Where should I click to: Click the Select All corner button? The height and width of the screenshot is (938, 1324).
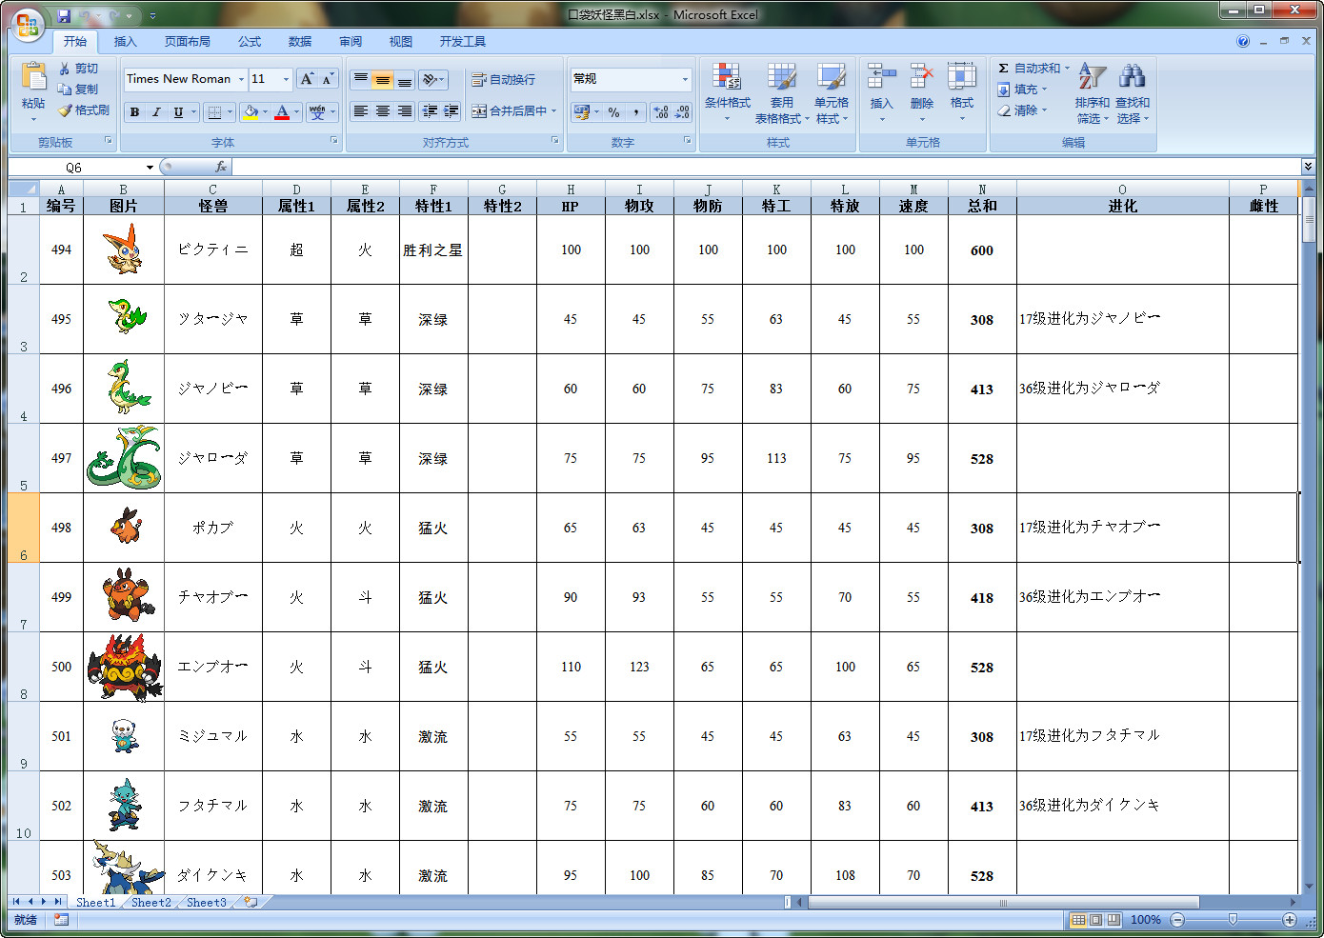(23, 189)
